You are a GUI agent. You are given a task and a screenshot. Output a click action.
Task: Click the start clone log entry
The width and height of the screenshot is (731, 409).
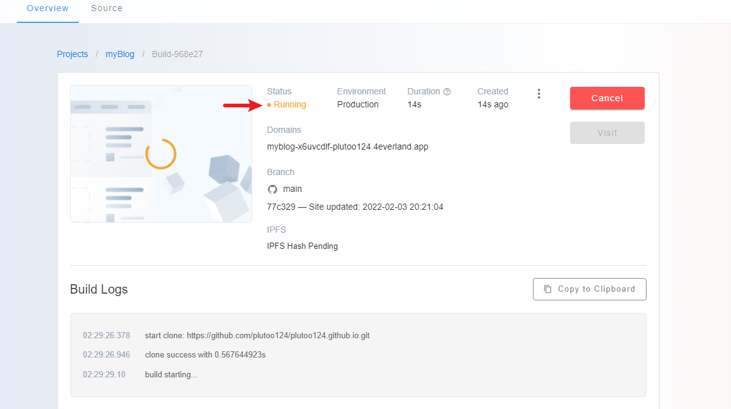(x=257, y=335)
